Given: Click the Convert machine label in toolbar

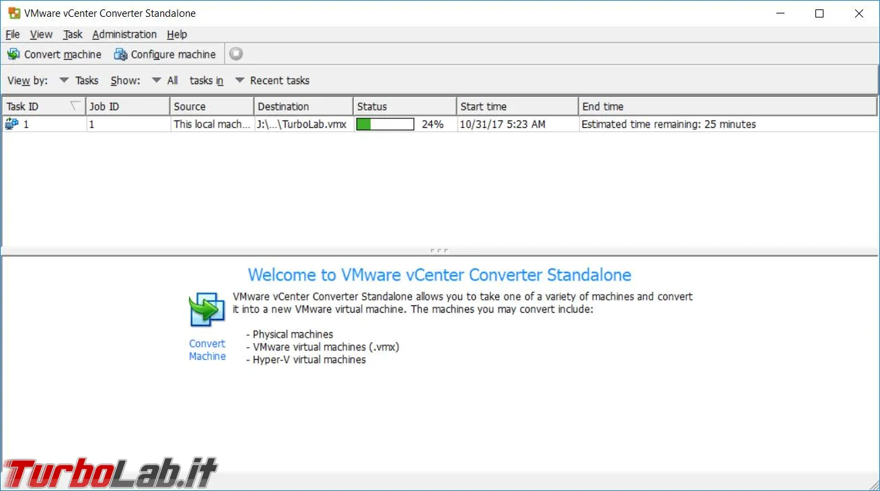Looking at the screenshot, I should (x=63, y=54).
